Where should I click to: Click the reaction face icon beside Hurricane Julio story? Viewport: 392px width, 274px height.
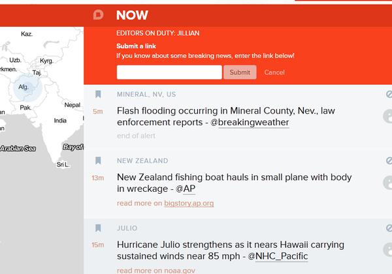[x=387, y=250]
